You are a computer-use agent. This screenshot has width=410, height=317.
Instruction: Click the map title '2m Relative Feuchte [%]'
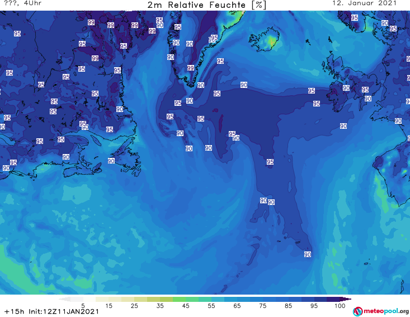(207, 5)
